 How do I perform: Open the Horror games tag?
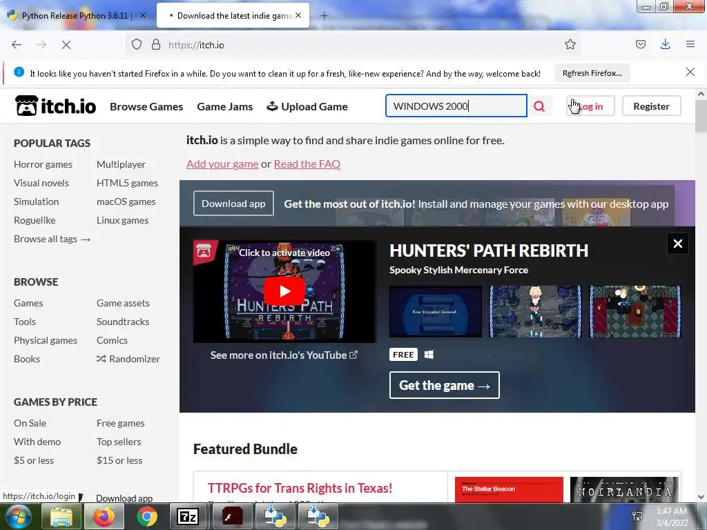[43, 164]
